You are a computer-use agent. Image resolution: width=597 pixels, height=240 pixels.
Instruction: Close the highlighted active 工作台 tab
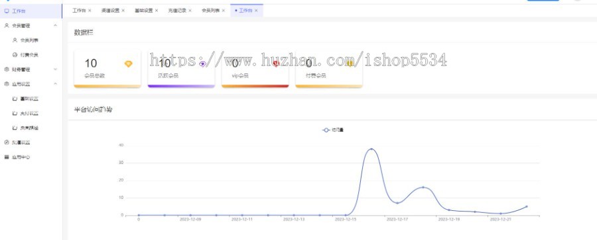point(256,11)
